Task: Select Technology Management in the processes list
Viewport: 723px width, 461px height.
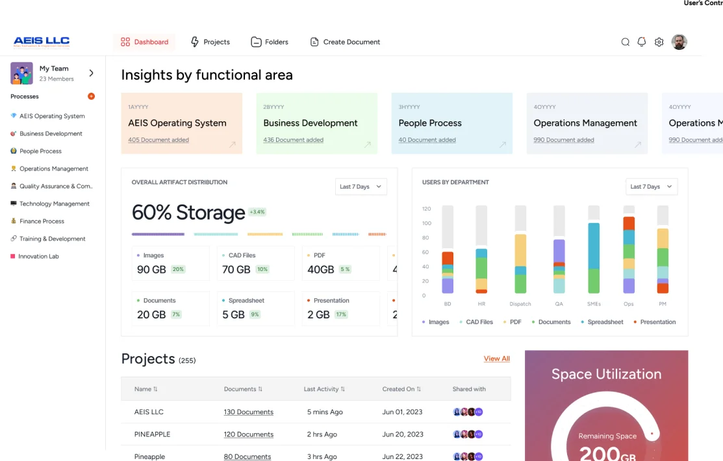Action: pyautogui.click(x=54, y=204)
